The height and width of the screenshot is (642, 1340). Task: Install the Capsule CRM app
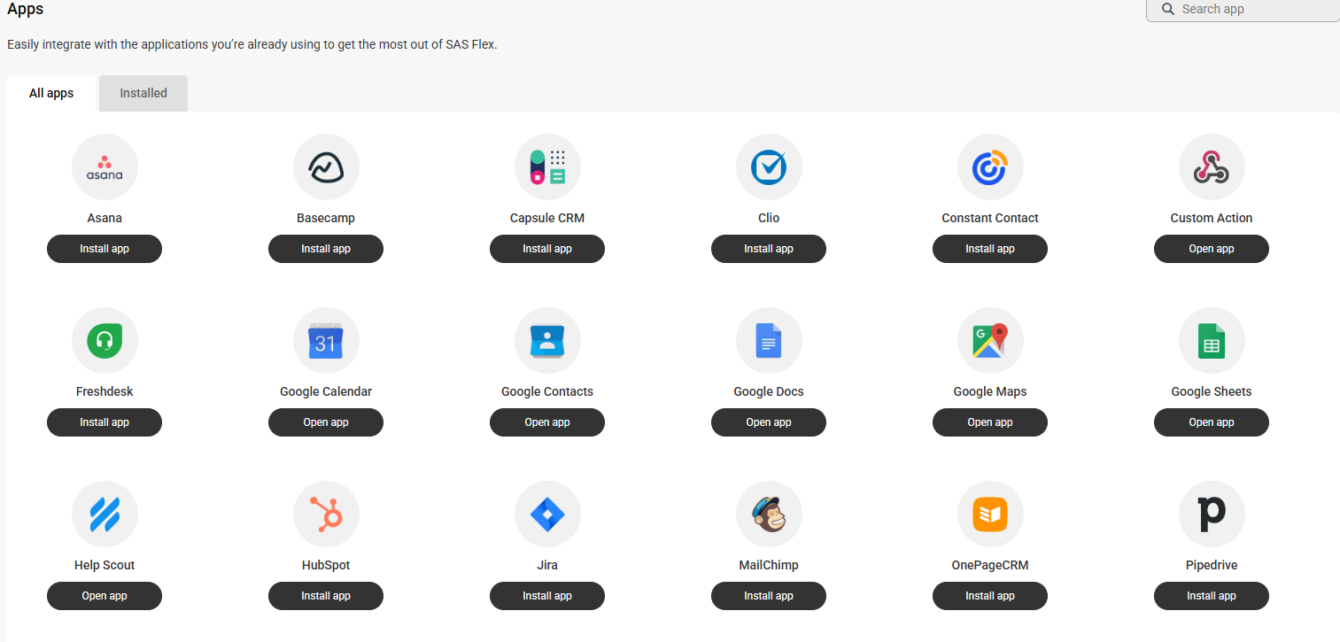547,249
